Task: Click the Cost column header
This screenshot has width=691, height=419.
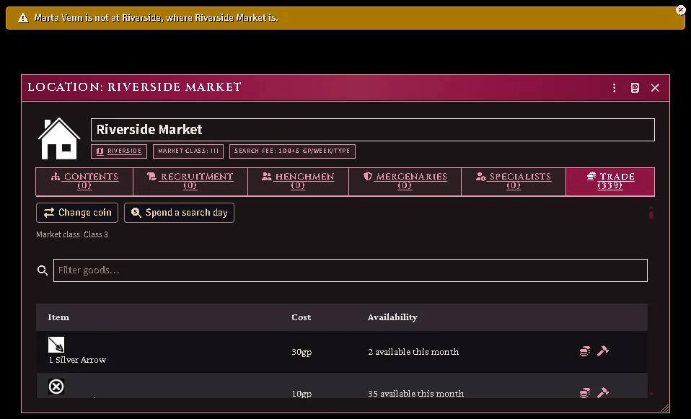Action: pyautogui.click(x=302, y=317)
